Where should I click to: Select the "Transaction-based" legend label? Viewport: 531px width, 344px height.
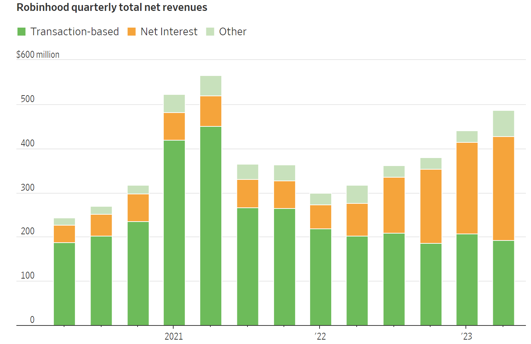point(75,32)
